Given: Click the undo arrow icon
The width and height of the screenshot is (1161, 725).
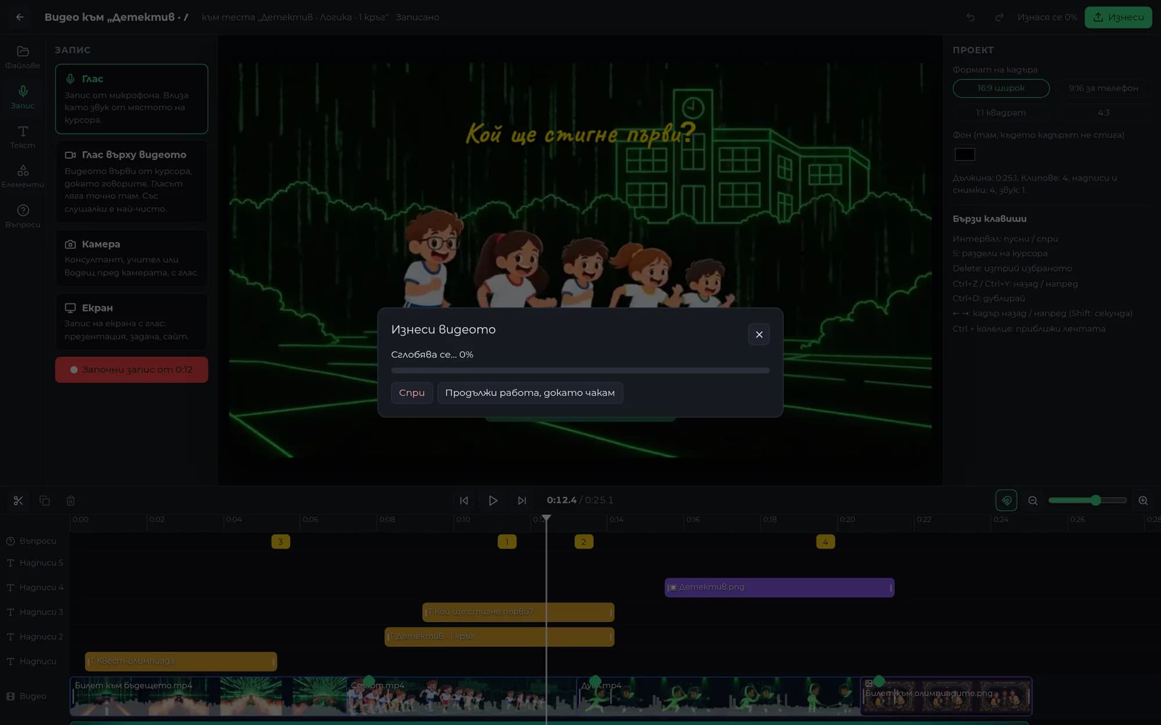Looking at the screenshot, I should pyautogui.click(x=971, y=17).
